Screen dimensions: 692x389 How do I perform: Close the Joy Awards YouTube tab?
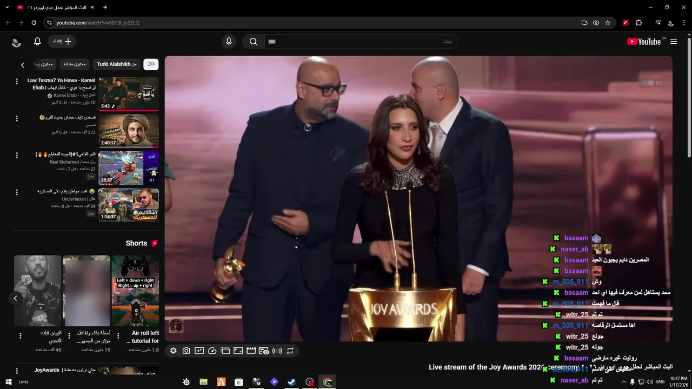click(x=92, y=8)
